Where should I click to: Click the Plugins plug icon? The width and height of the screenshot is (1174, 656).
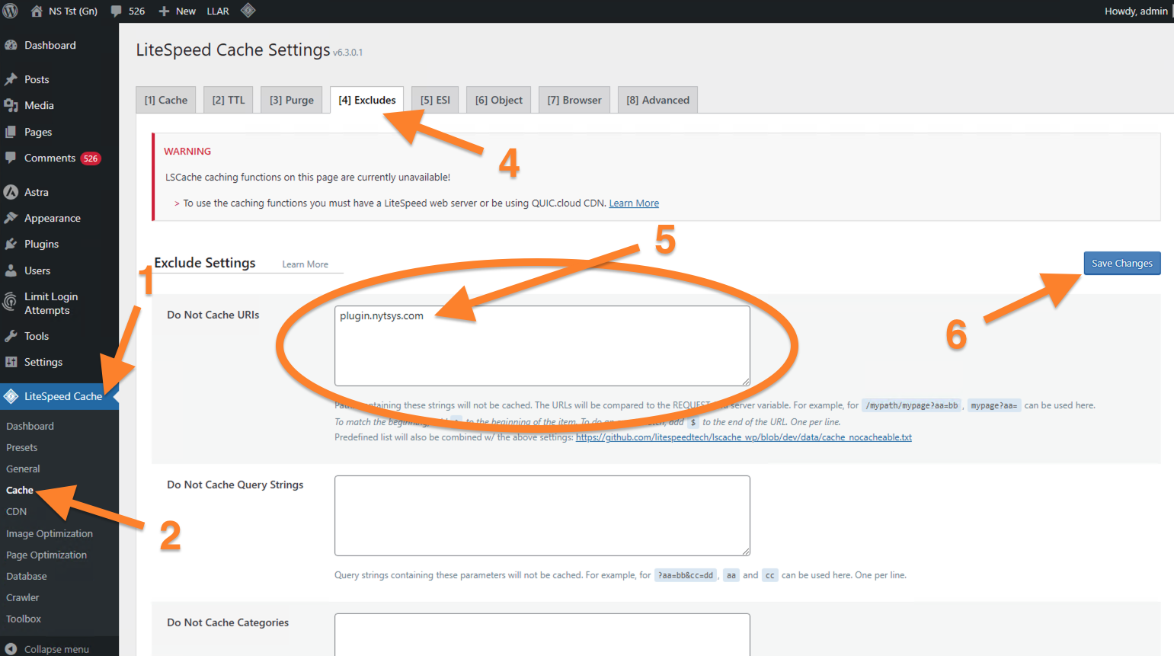tap(11, 244)
